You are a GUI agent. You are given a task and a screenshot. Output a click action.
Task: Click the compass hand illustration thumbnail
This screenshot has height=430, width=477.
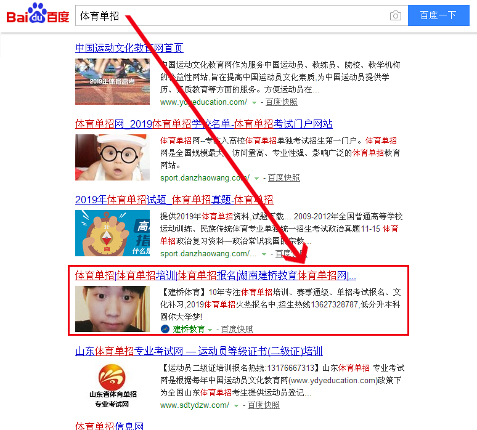(113, 233)
